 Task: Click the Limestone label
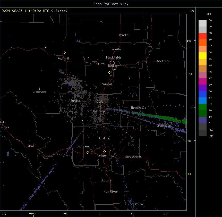[x=39, y=92]
